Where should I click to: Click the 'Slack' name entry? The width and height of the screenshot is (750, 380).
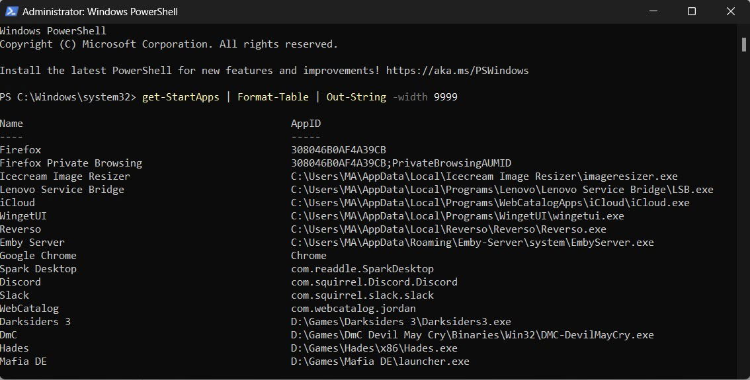pyautogui.click(x=15, y=295)
